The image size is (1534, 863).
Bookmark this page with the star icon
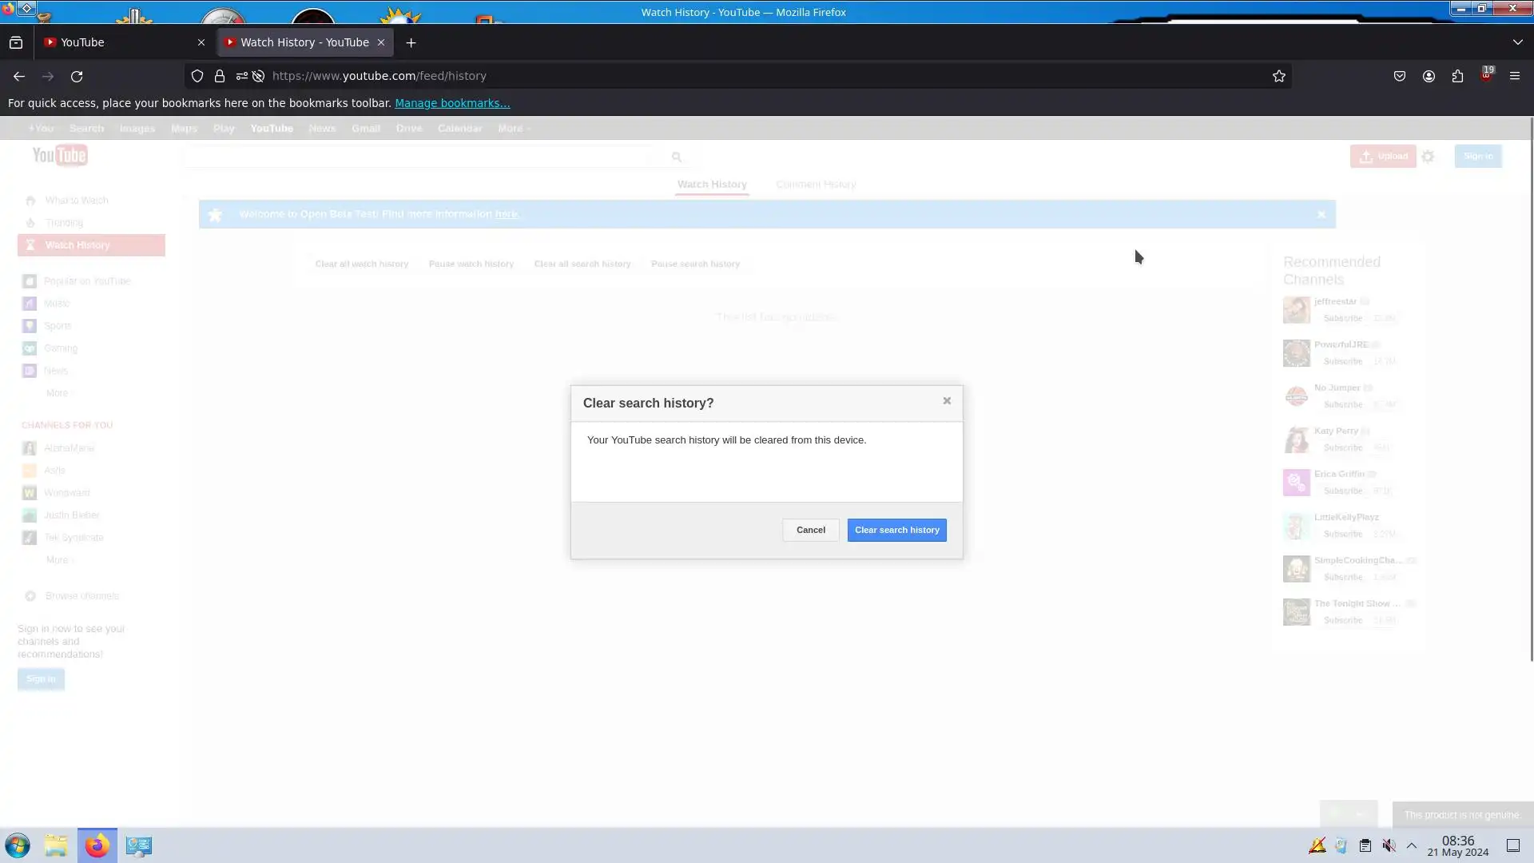pos(1279,76)
